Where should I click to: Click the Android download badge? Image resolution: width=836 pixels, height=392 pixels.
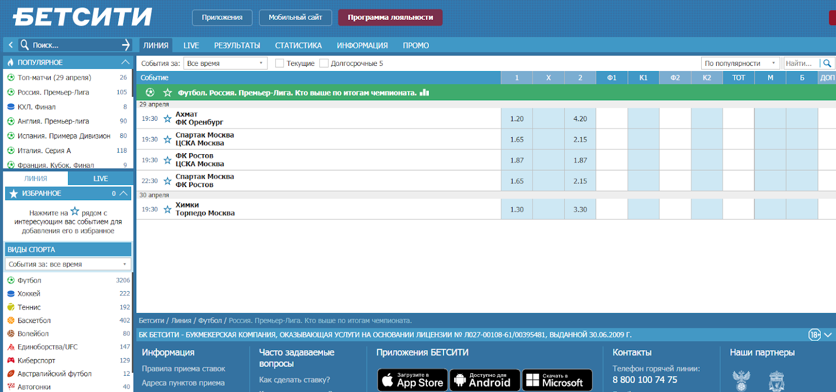[485, 380]
